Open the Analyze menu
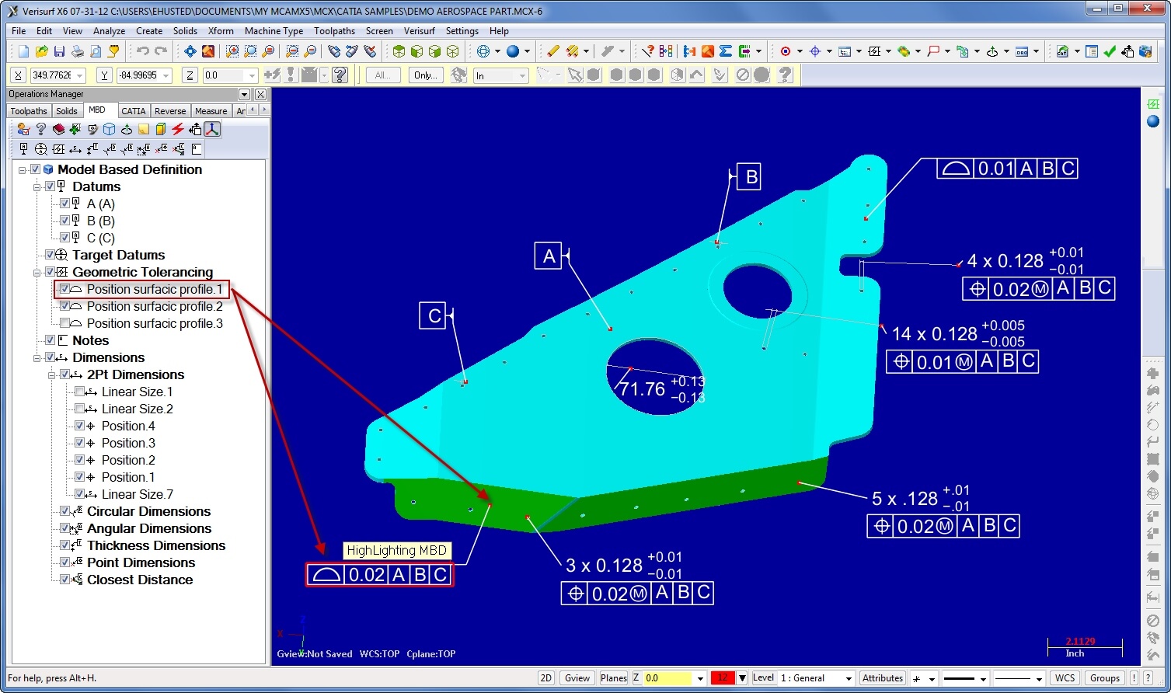 109,31
